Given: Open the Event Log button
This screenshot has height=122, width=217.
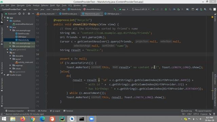Looking at the screenshot, I should point(186,111).
